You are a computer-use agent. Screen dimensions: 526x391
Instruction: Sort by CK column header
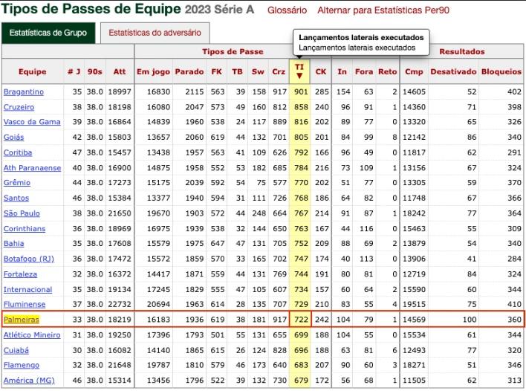point(321,72)
